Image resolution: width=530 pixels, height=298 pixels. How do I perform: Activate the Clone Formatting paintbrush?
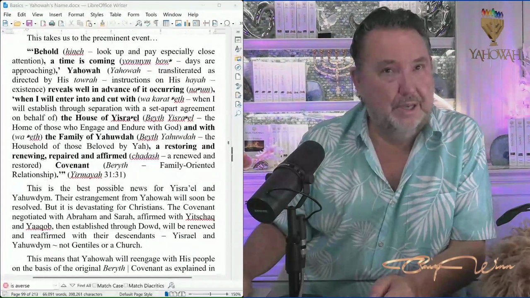(x=102, y=24)
